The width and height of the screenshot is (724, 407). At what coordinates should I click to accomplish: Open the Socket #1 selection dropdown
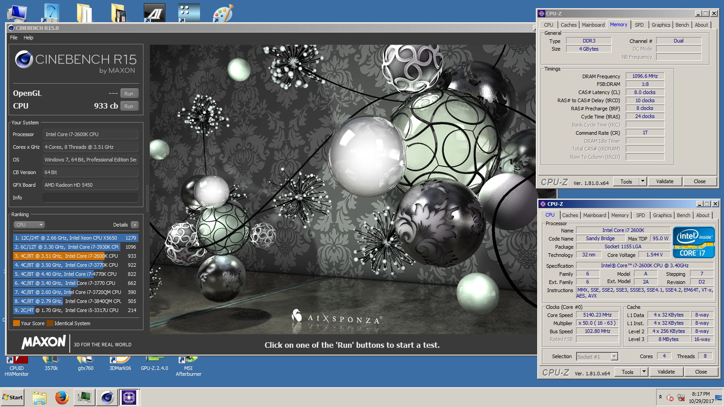(x=597, y=356)
